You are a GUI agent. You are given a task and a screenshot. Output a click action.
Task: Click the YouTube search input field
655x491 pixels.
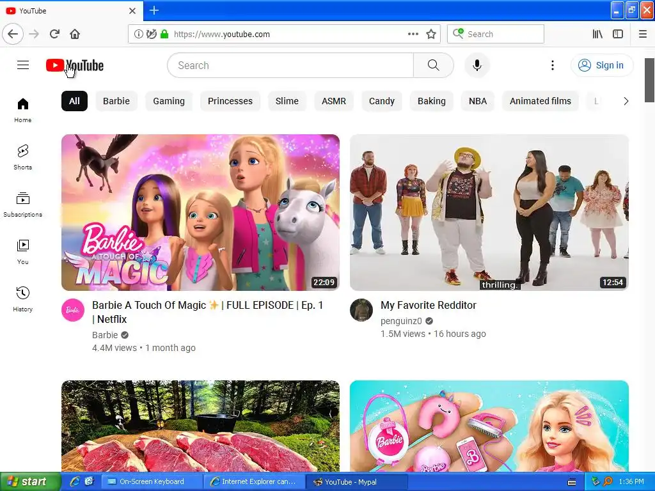(290, 65)
